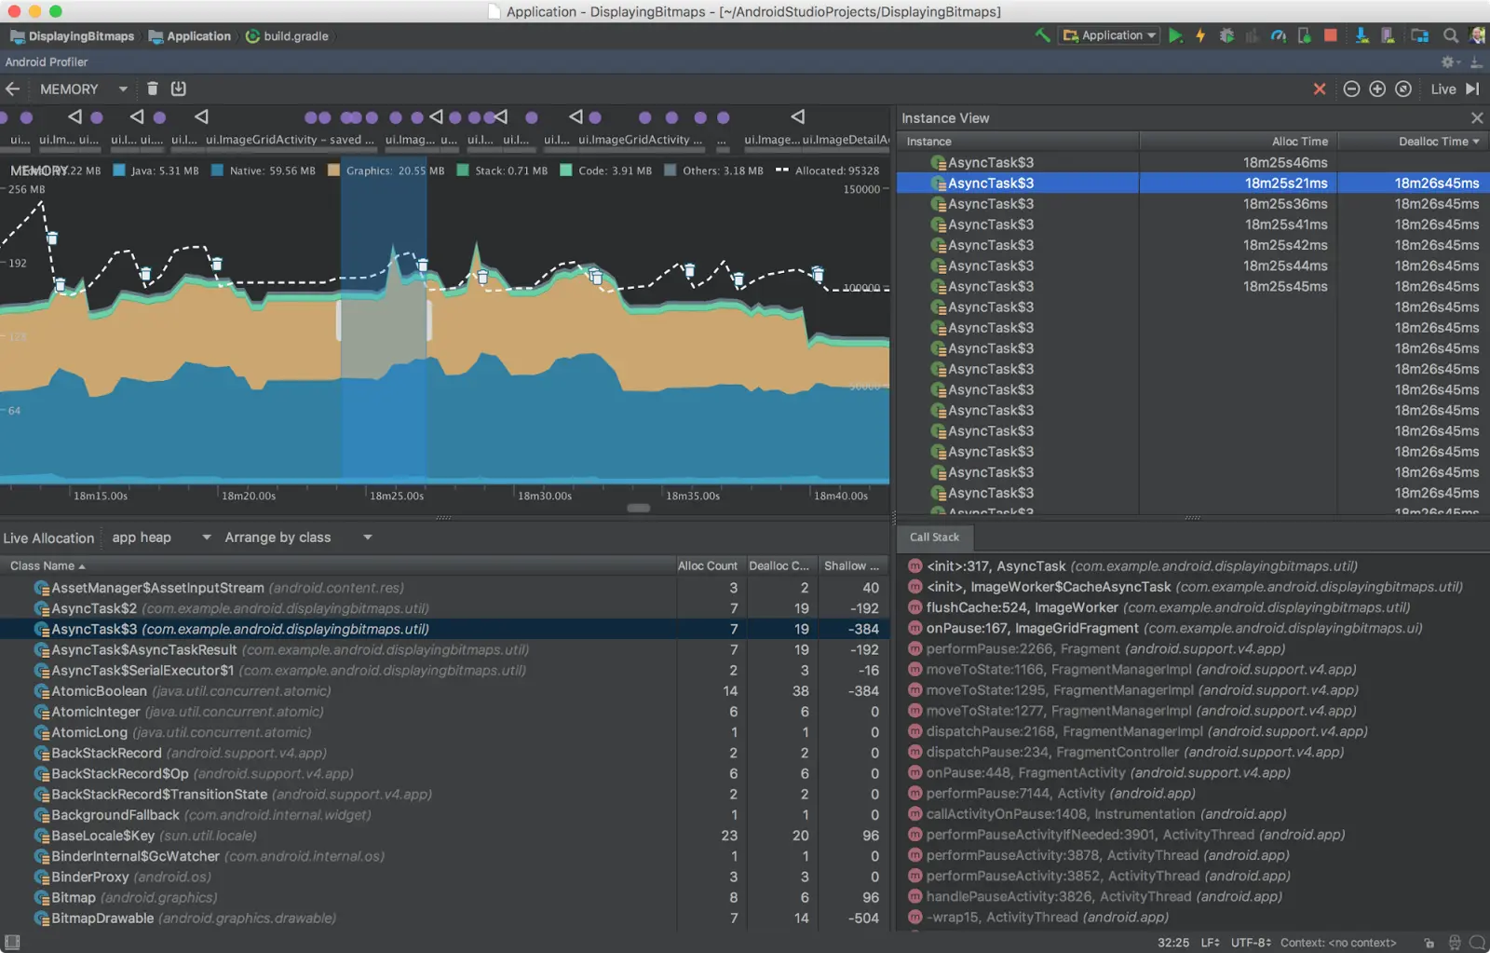Stop recording allocations with the red X
The height and width of the screenshot is (953, 1490).
(1320, 88)
